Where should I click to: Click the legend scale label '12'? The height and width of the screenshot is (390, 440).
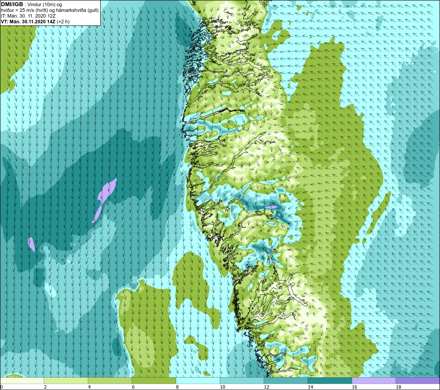coord(266,387)
